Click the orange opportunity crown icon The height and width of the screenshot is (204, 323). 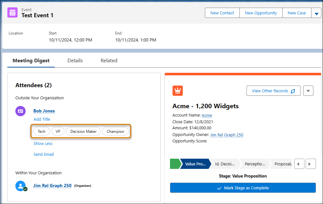(x=178, y=91)
